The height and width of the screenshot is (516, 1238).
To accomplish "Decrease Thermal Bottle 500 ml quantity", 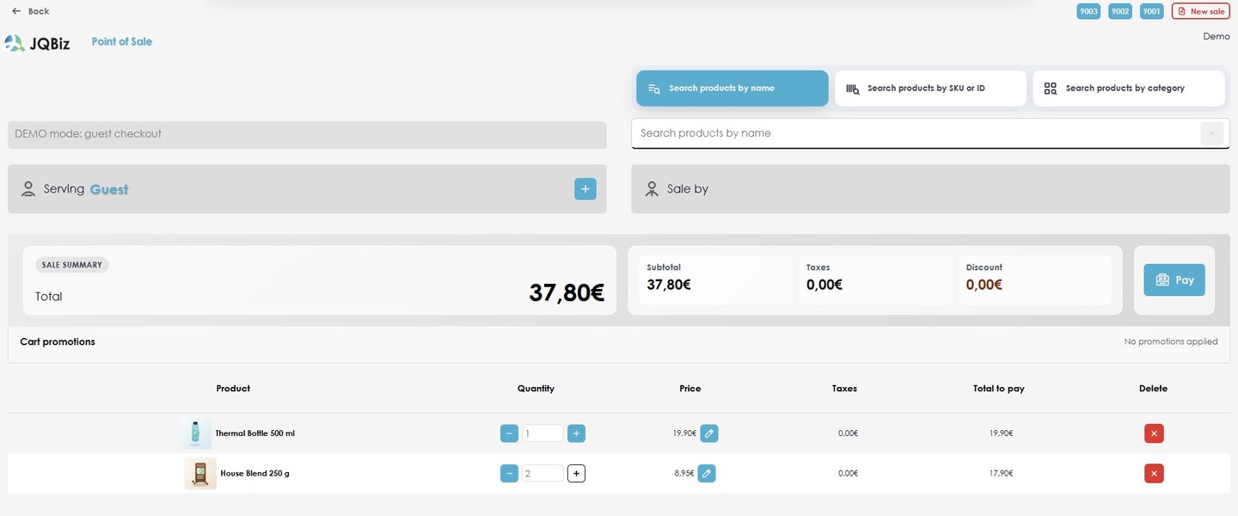I will [x=509, y=433].
